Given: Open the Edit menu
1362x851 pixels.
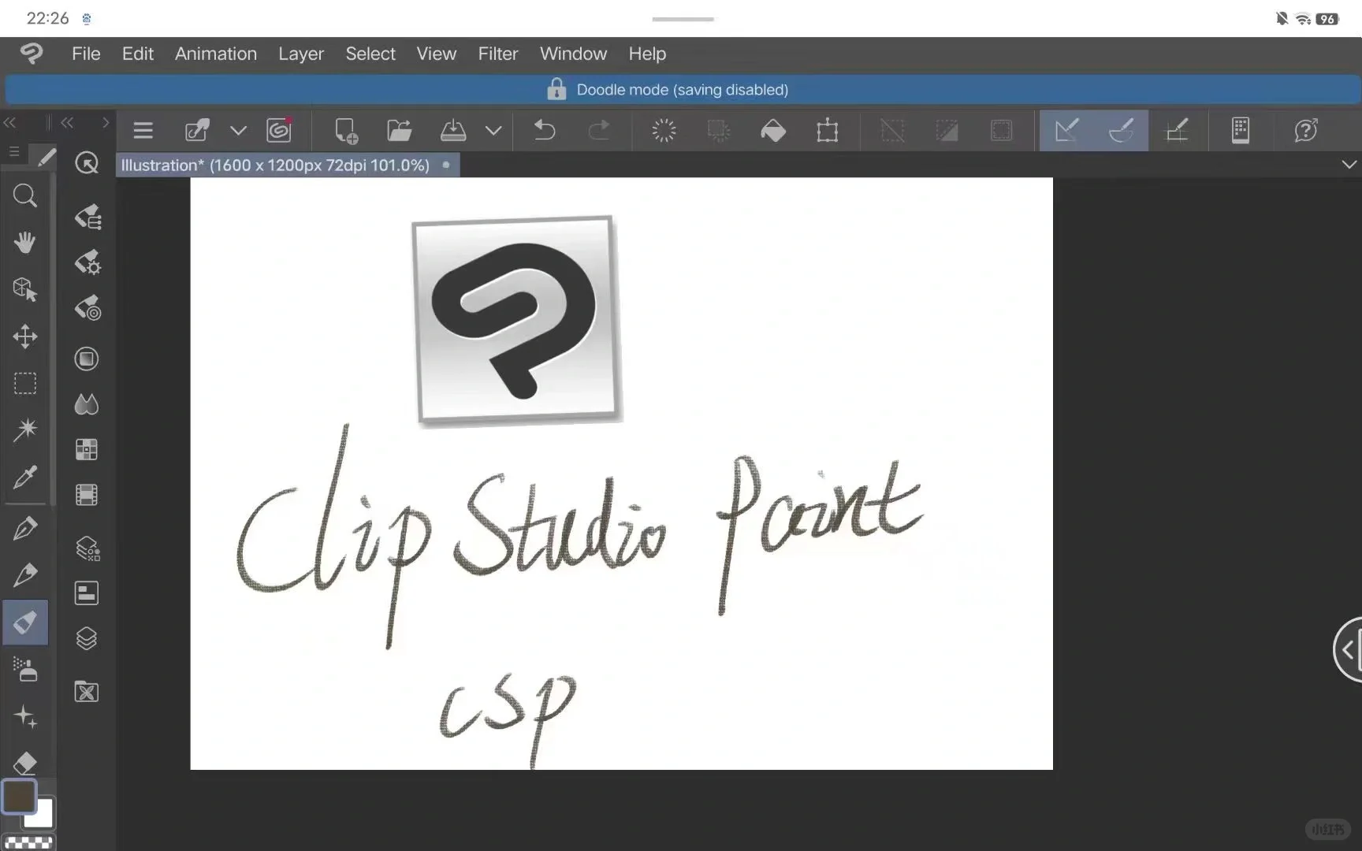Looking at the screenshot, I should pos(137,54).
